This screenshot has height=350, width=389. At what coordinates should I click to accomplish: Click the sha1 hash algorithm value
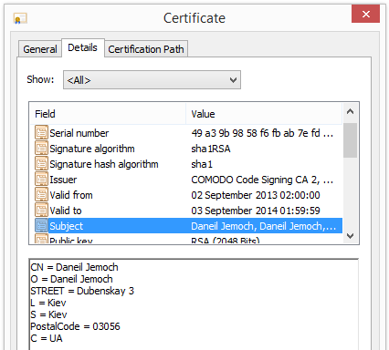pyautogui.click(x=202, y=164)
